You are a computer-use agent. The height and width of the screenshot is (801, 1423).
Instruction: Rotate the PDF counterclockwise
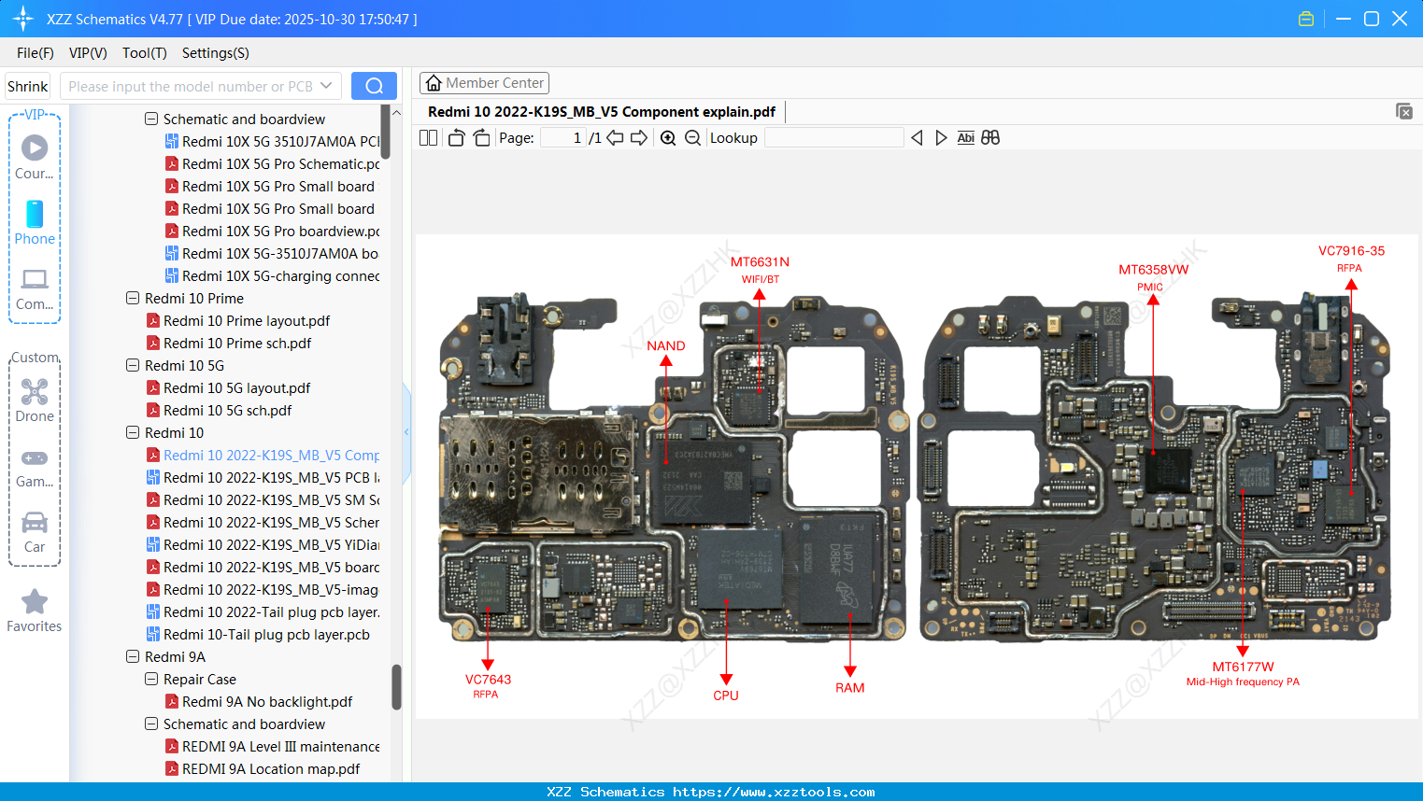click(x=455, y=137)
